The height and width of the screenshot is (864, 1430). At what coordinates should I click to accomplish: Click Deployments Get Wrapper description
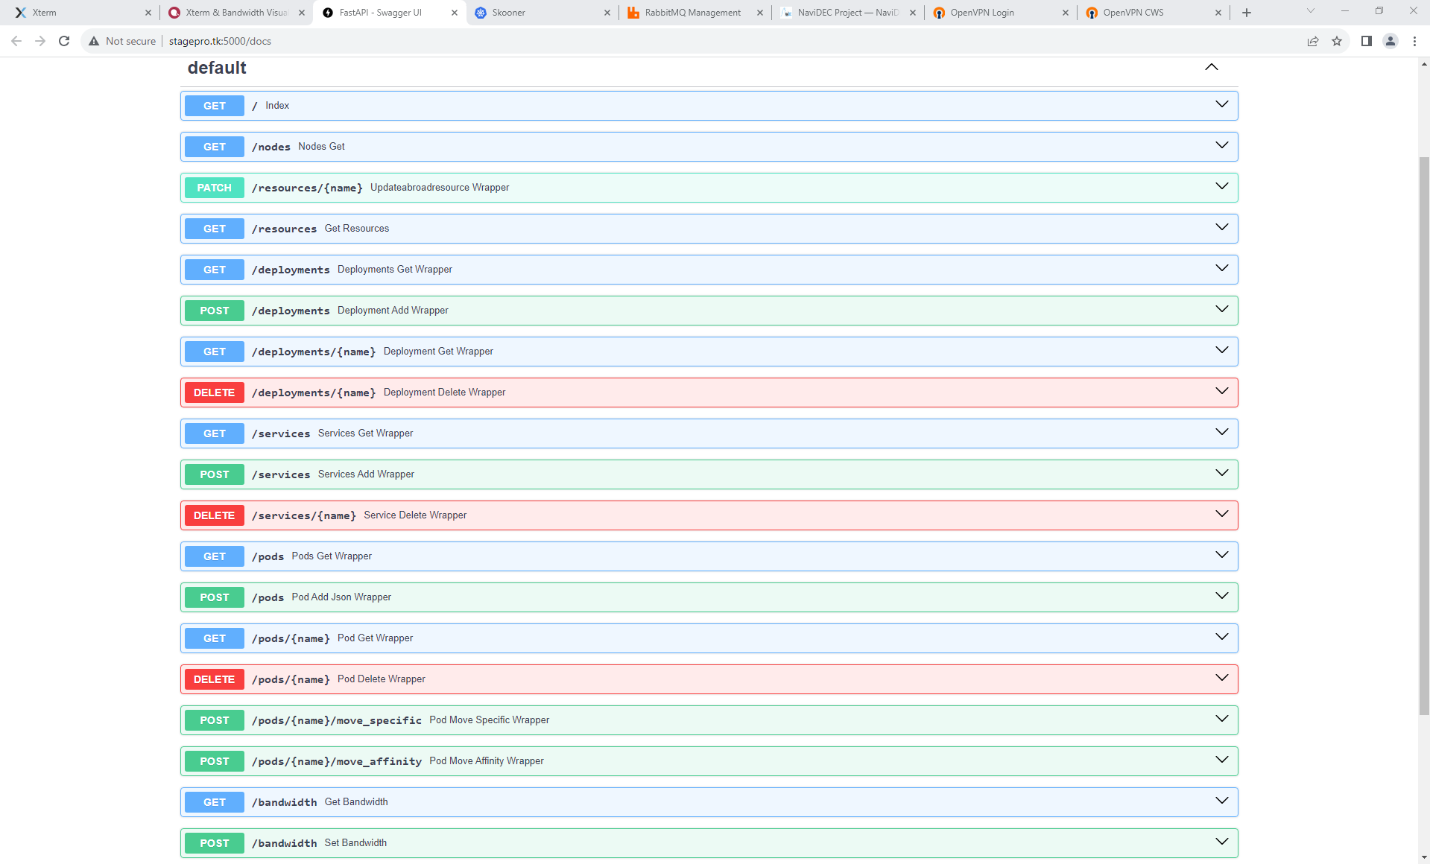[x=395, y=270]
